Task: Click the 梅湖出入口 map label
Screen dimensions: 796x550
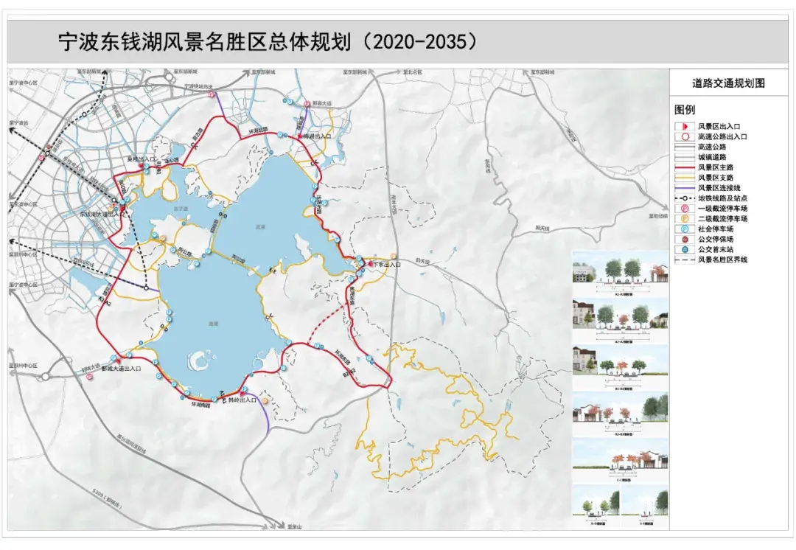Action: [x=316, y=136]
